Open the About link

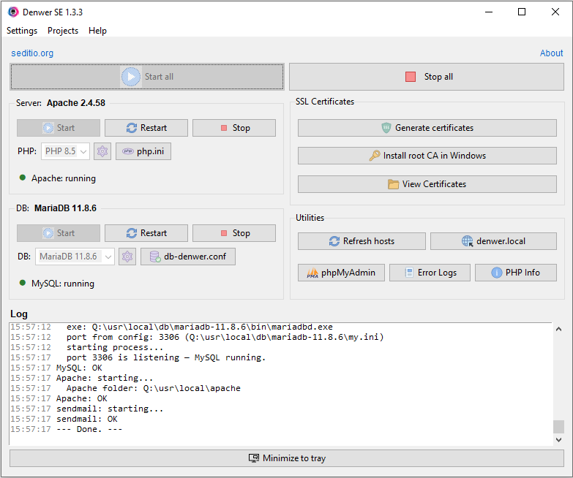552,53
